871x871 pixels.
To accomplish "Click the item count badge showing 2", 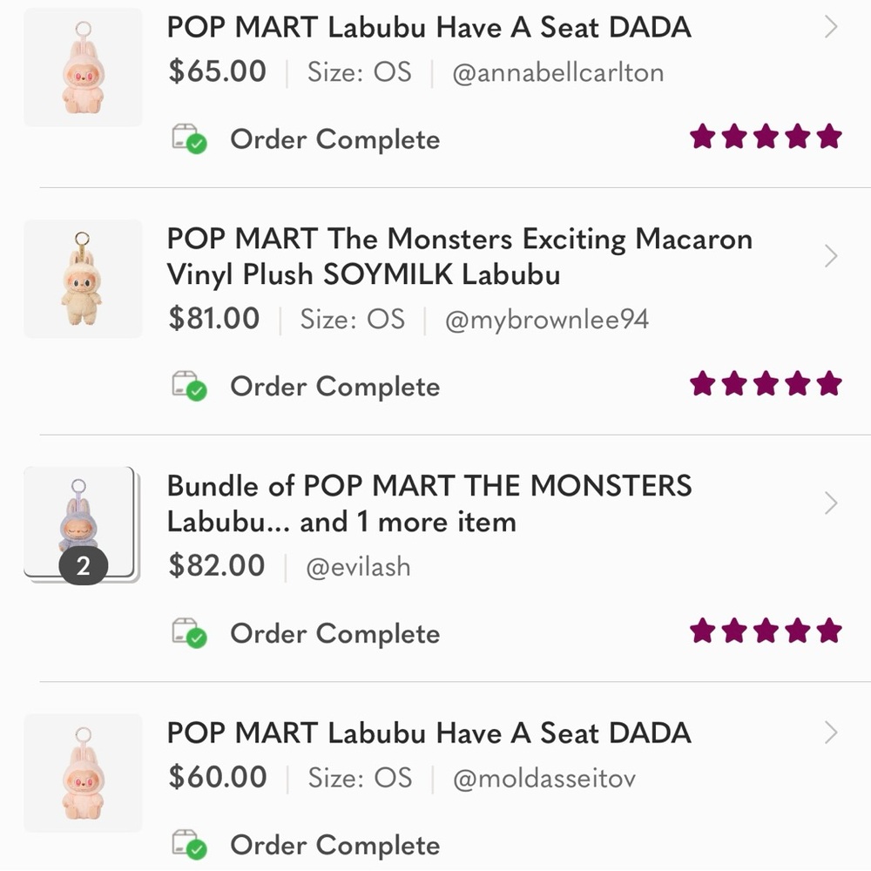I will [82, 565].
